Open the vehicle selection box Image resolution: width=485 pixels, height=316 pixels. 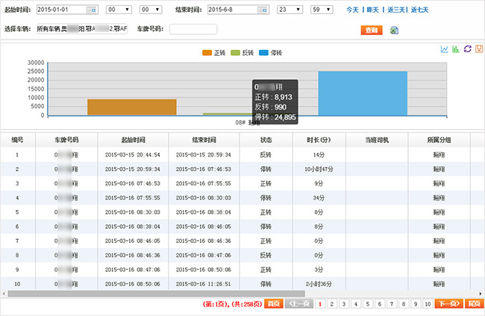pyautogui.click(x=82, y=29)
